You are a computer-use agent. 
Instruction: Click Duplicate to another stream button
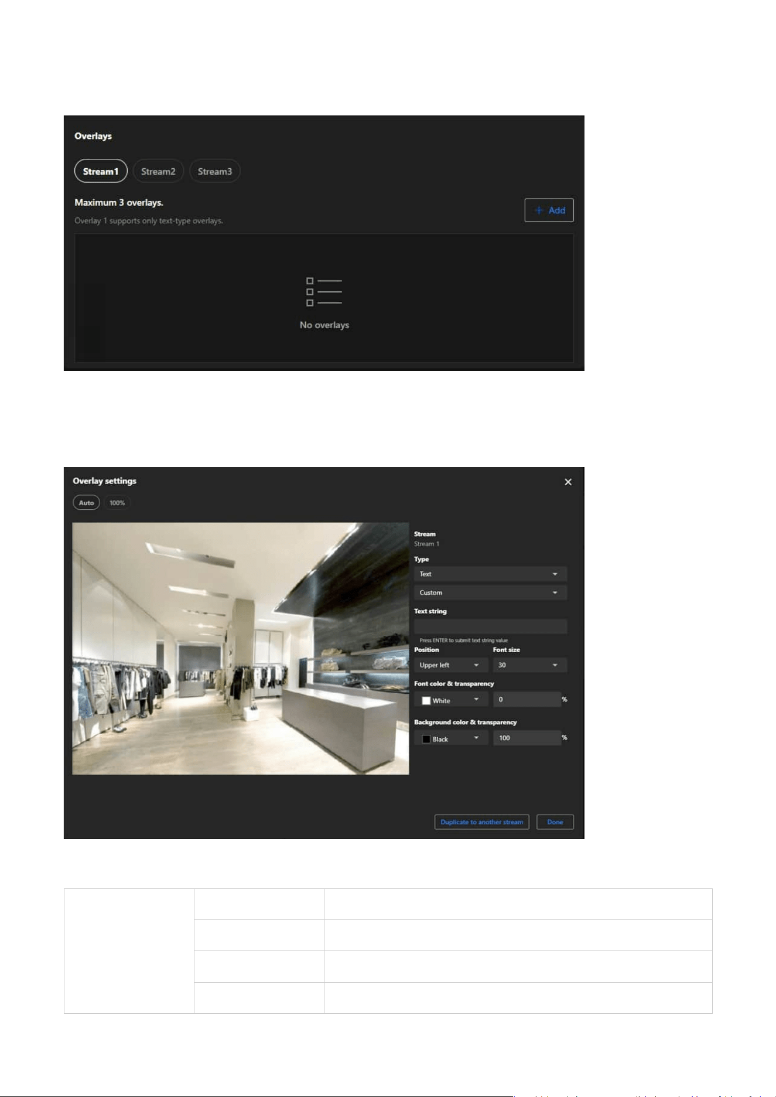click(x=481, y=822)
